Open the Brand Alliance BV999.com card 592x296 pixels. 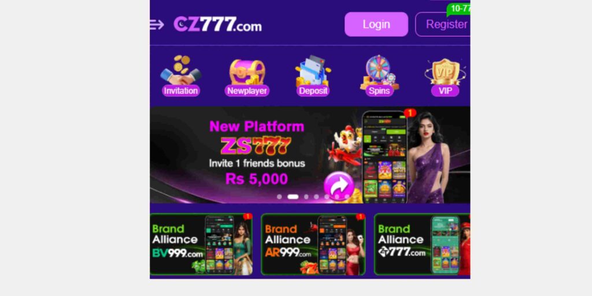[201, 245]
